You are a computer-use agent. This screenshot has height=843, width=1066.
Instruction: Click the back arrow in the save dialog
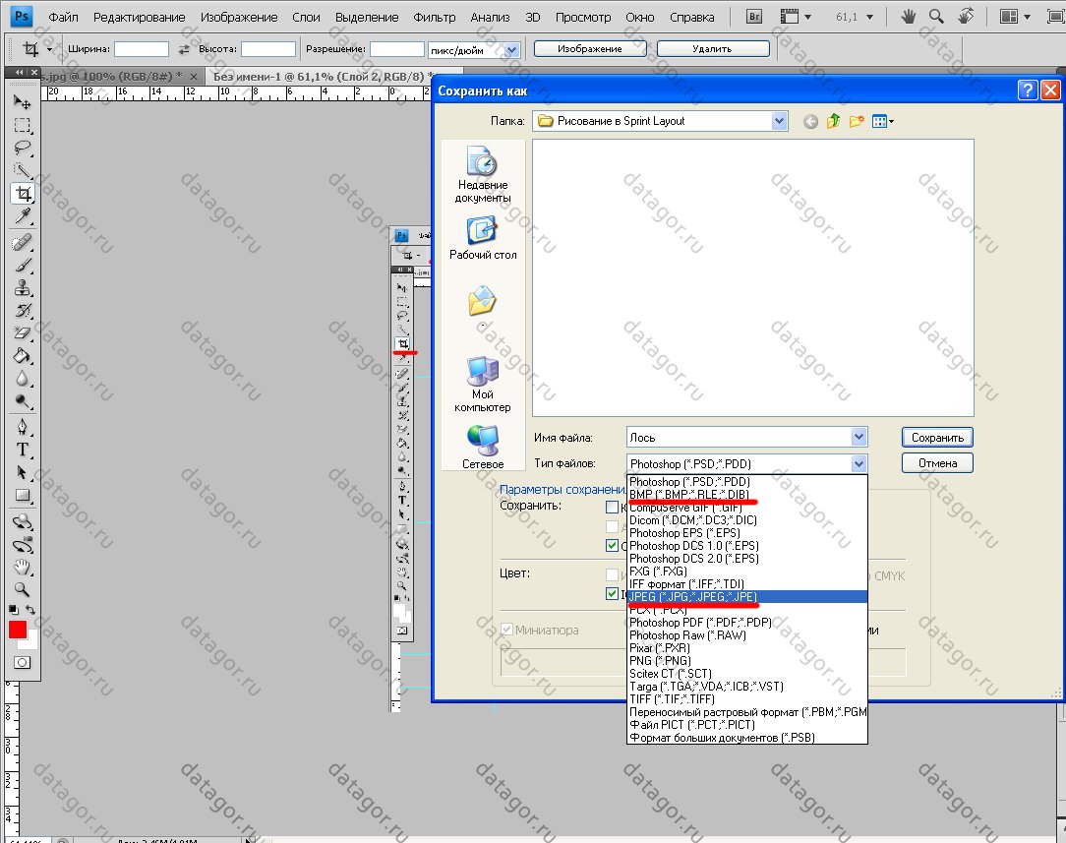(x=810, y=122)
